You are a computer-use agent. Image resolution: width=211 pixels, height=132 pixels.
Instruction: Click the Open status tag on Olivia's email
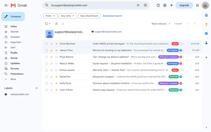click(x=175, y=44)
